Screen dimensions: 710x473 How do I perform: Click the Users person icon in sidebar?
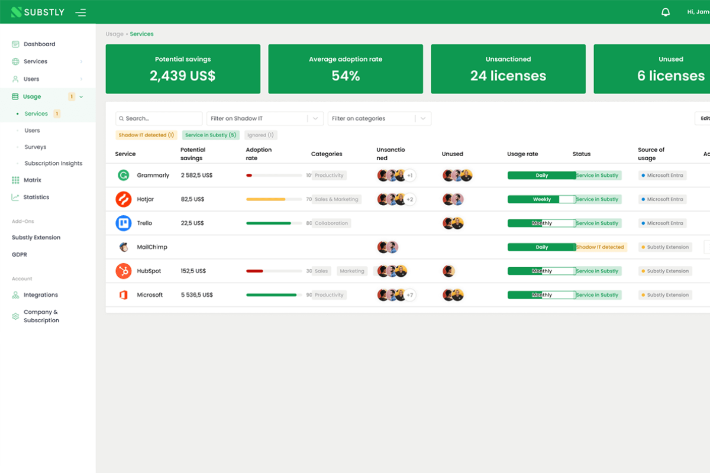(x=15, y=79)
